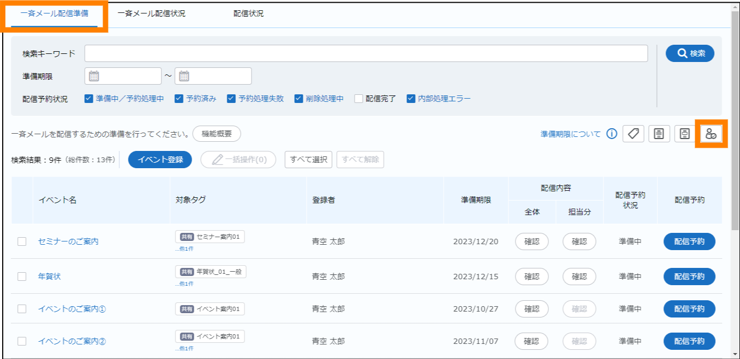Uncheck the 予約済み status filter
The image size is (740, 359).
(x=179, y=99)
